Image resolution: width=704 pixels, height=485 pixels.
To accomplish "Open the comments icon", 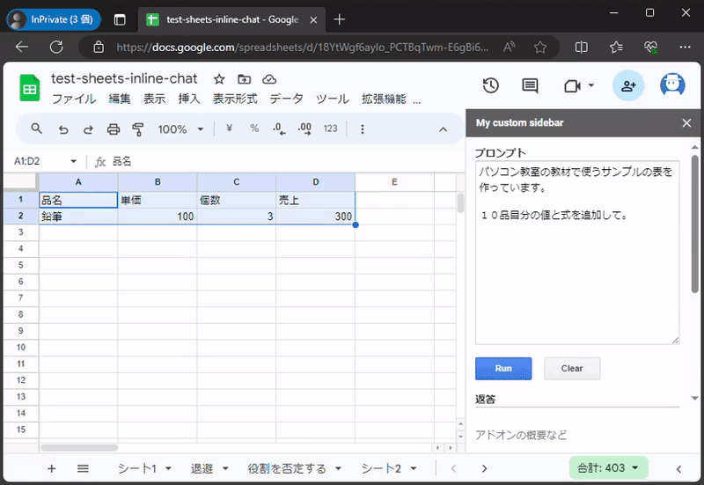I will (530, 85).
